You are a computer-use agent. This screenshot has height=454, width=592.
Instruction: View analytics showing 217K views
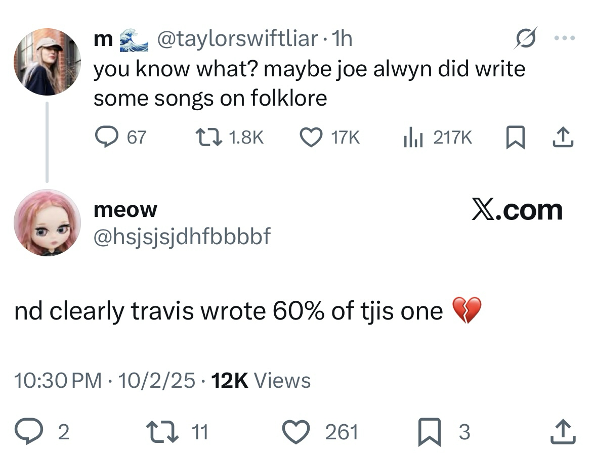pos(412,138)
